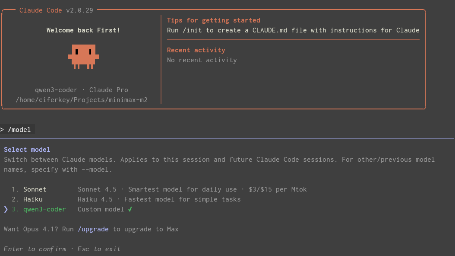
Task: Click the /upgrade link to upgrade to Max
Action: pyautogui.click(x=93, y=229)
